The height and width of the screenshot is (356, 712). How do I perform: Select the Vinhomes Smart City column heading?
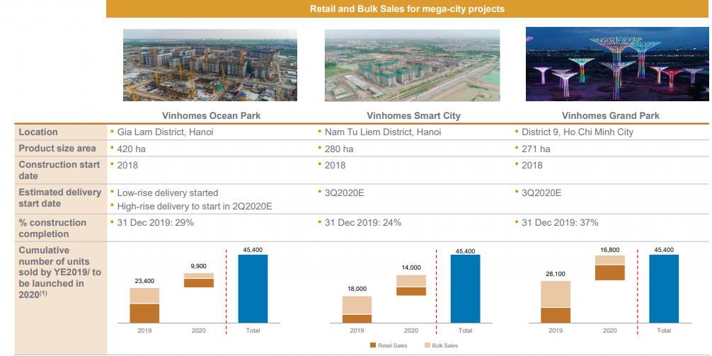pyautogui.click(x=412, y=116)
